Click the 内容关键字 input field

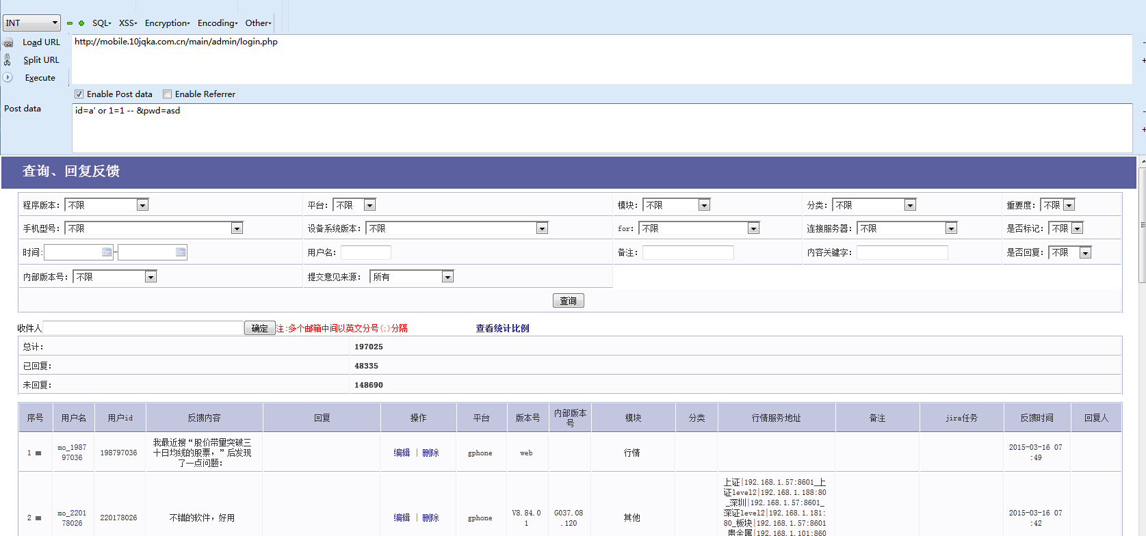pyautogui.click(x=902, y=253)
